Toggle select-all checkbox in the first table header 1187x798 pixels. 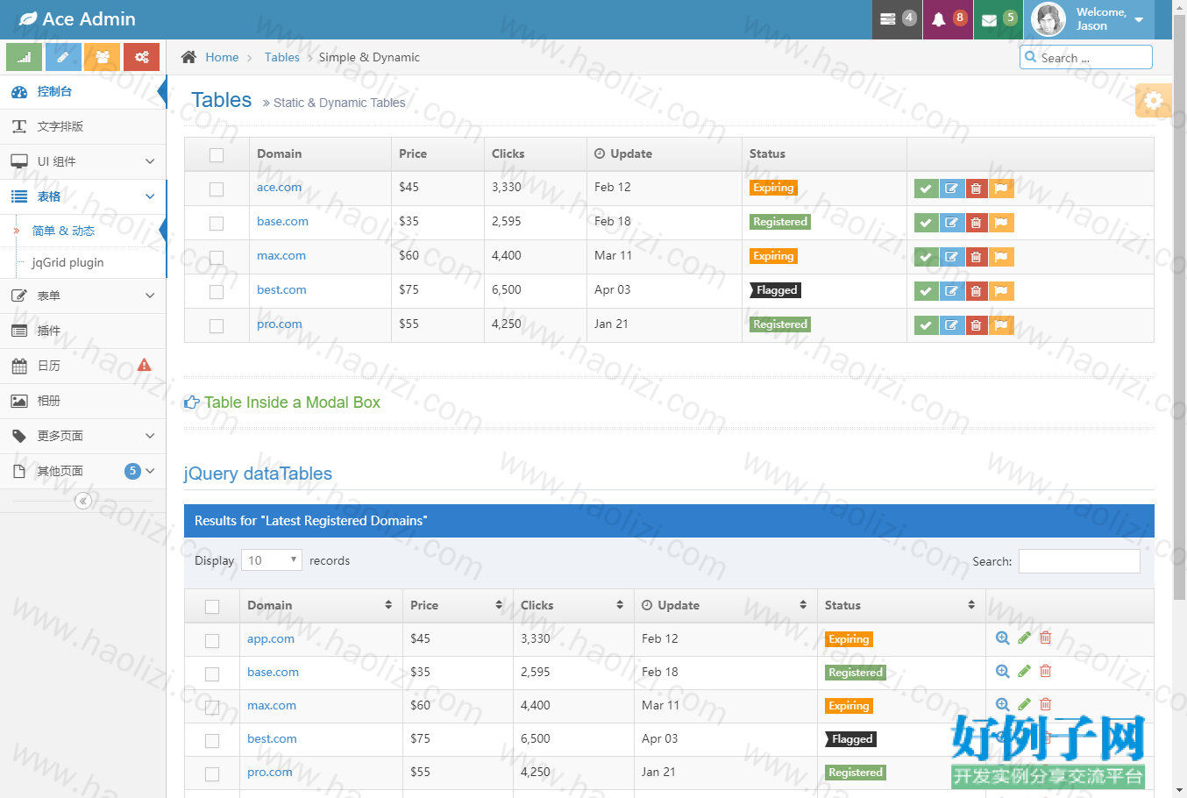pos(217,155)
